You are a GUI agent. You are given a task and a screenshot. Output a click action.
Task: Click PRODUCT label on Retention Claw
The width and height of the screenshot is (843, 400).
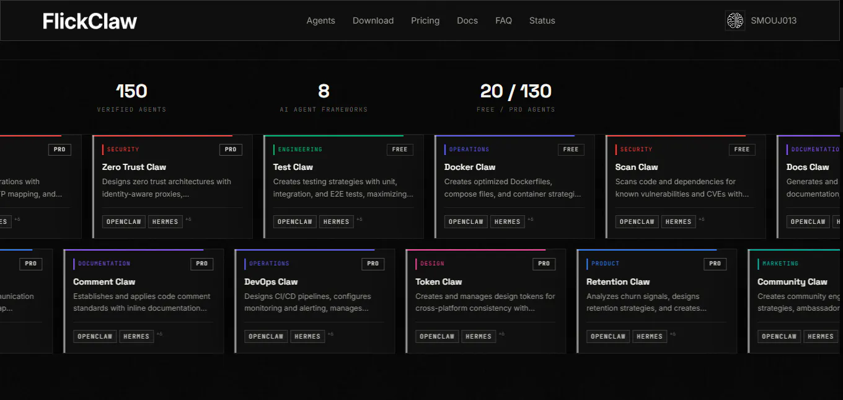pos(605,264)
